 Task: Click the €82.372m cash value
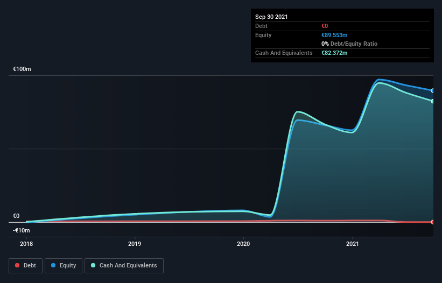pyautogui.click(x=334, y=53)
